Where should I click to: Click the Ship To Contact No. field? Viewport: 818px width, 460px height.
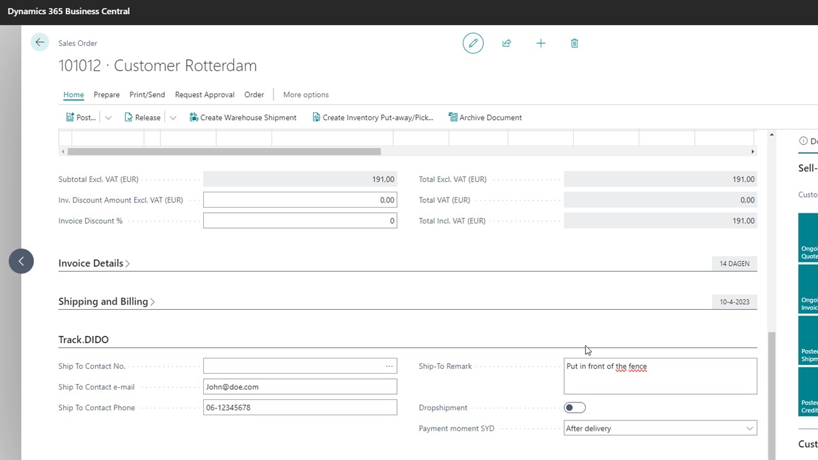(300, 366)
